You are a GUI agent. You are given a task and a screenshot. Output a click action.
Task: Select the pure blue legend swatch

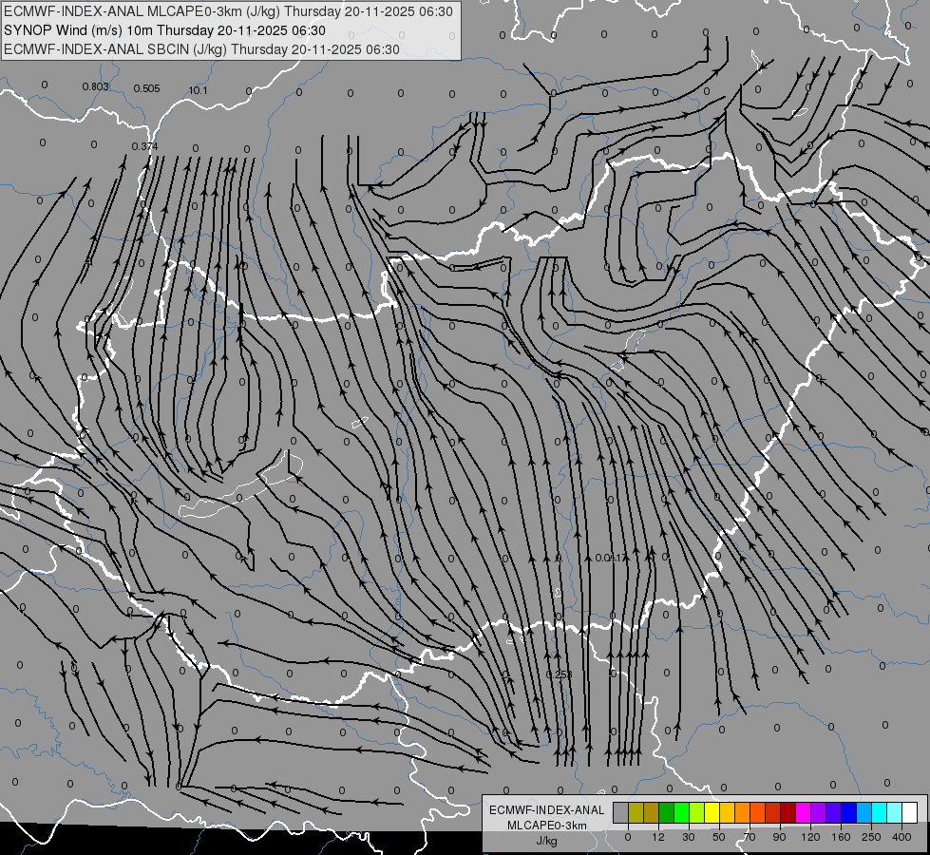click(x=848, y=812)
